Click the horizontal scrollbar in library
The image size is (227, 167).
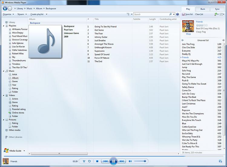(x=59, y=154)
